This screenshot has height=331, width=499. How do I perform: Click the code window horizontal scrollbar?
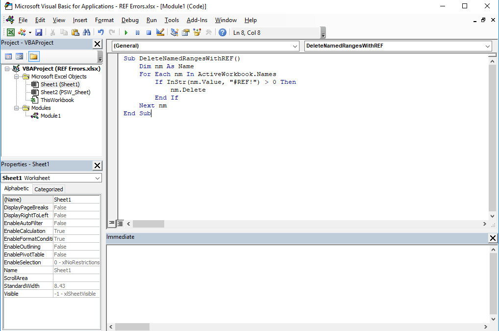pyautogui.click(x=148, y=224)
